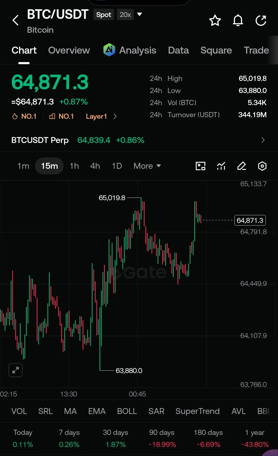Viewport: 278px width, 456px height.
Task: Tap the 1 year -43.80% performance
Action: pos(255,438)
